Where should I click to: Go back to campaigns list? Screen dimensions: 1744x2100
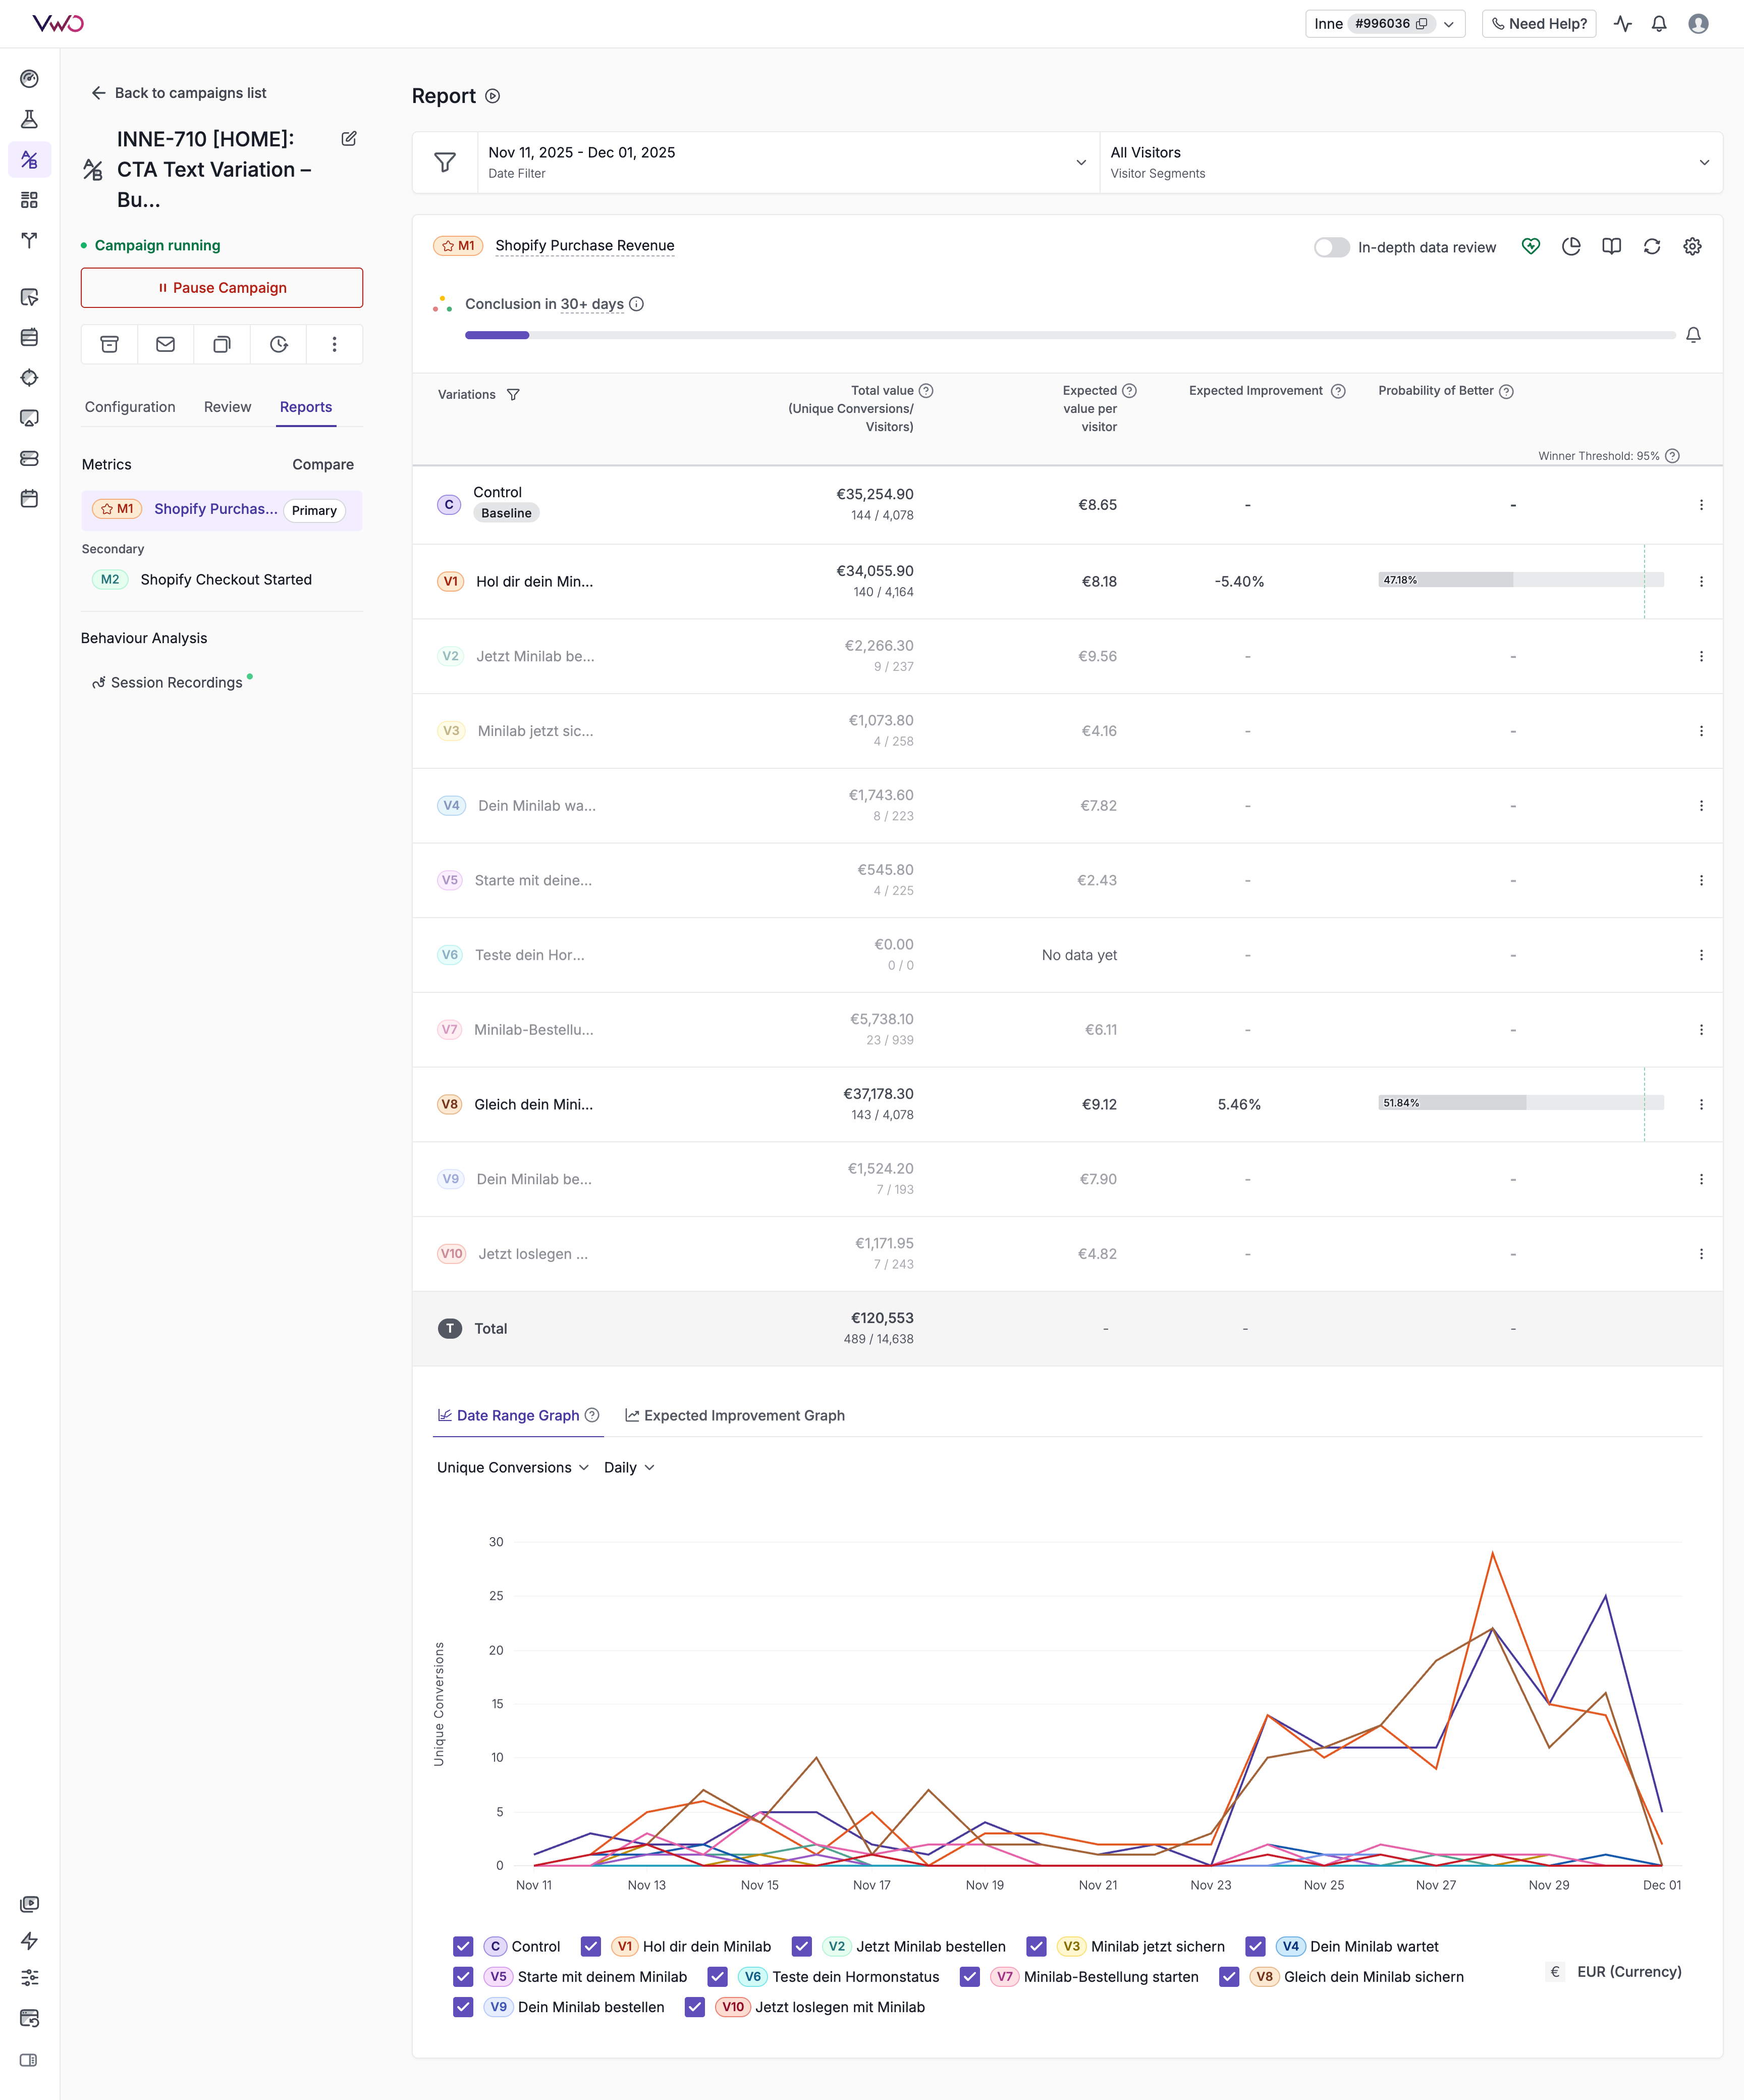179,93
